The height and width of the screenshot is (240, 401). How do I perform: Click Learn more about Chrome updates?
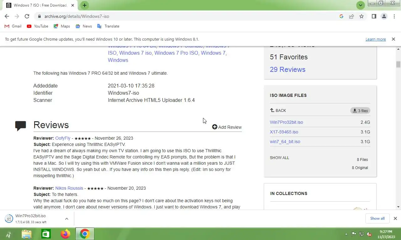pos(376,39)
